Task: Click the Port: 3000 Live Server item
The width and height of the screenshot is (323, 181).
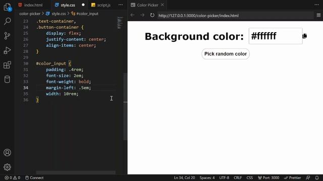Action: (x=268, y=177)
